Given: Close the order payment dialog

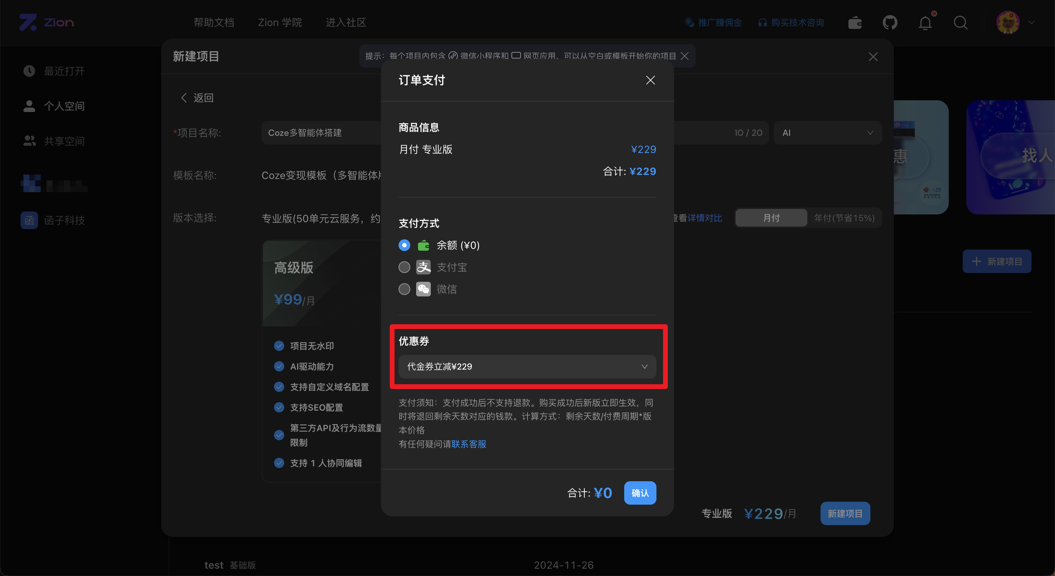Looking at the screenshot, I should click(650, 80).
